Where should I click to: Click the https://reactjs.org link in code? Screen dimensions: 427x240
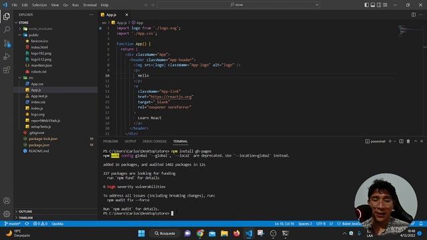[171, 97]
